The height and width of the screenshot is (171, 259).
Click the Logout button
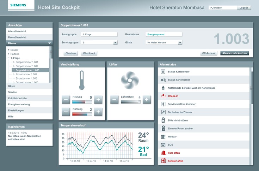click(x=243, y=7)
